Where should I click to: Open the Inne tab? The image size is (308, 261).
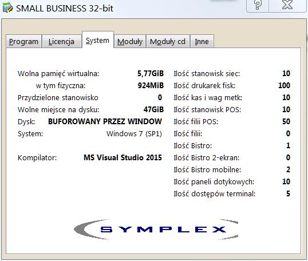pyautogui.click(x=202, y=41)
